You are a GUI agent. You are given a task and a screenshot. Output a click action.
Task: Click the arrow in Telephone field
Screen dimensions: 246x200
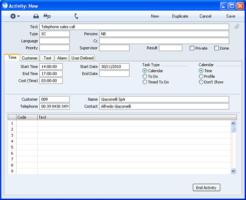tap(68, 106)
